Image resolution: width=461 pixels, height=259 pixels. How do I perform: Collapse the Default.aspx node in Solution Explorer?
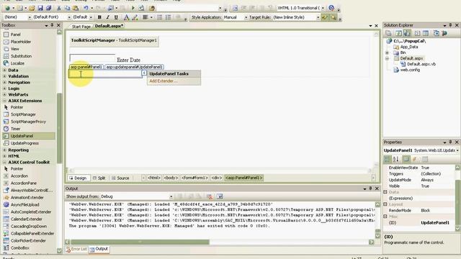pyautogui.click(x=388, y=58)
